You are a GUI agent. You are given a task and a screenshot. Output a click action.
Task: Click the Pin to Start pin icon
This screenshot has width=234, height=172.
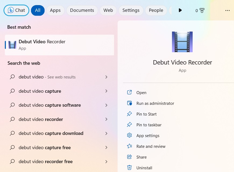pos(129,114)
